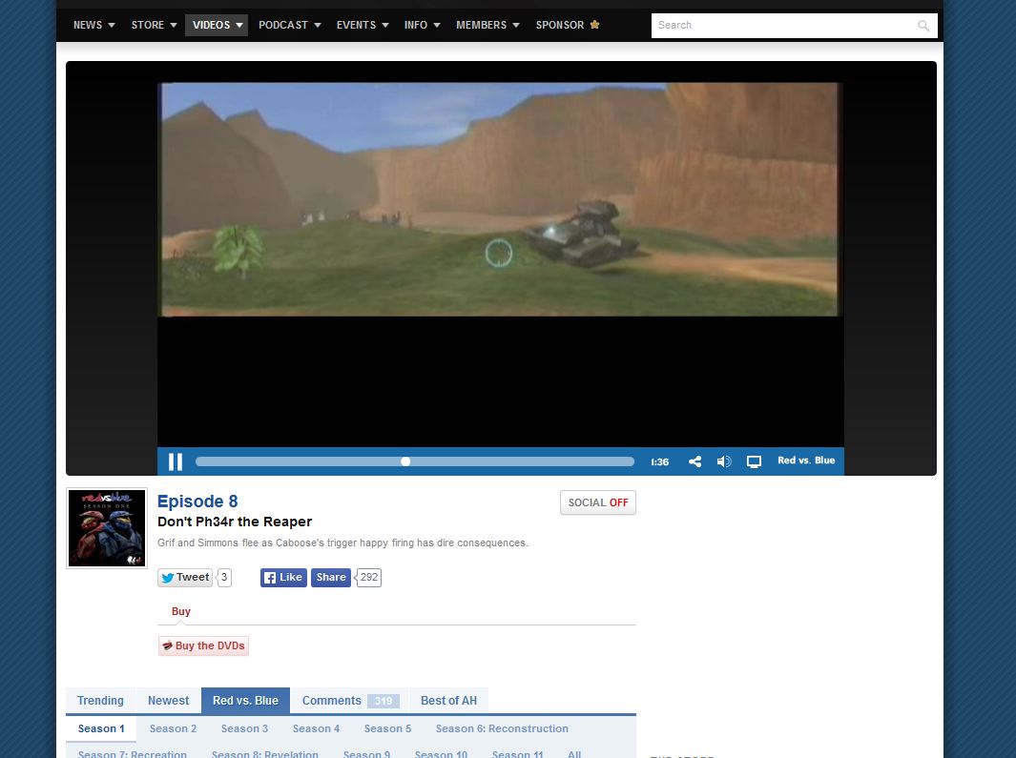Screen dimensions: 1016x758
Task: Open the Comments tab
Action: [x=350, y=701]
